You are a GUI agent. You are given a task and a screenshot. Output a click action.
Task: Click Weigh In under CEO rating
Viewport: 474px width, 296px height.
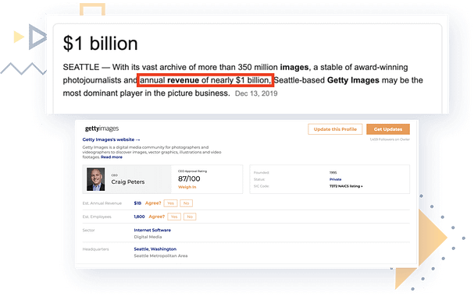[x=187, y=187]
